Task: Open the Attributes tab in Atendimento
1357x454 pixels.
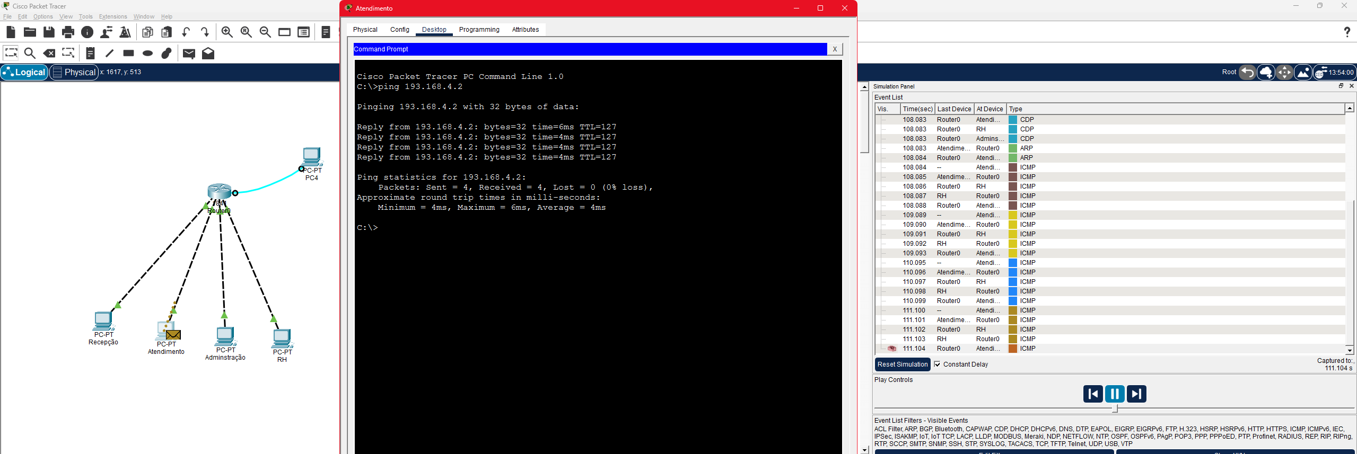Action: pyautogui.click(x=526, y=30)
